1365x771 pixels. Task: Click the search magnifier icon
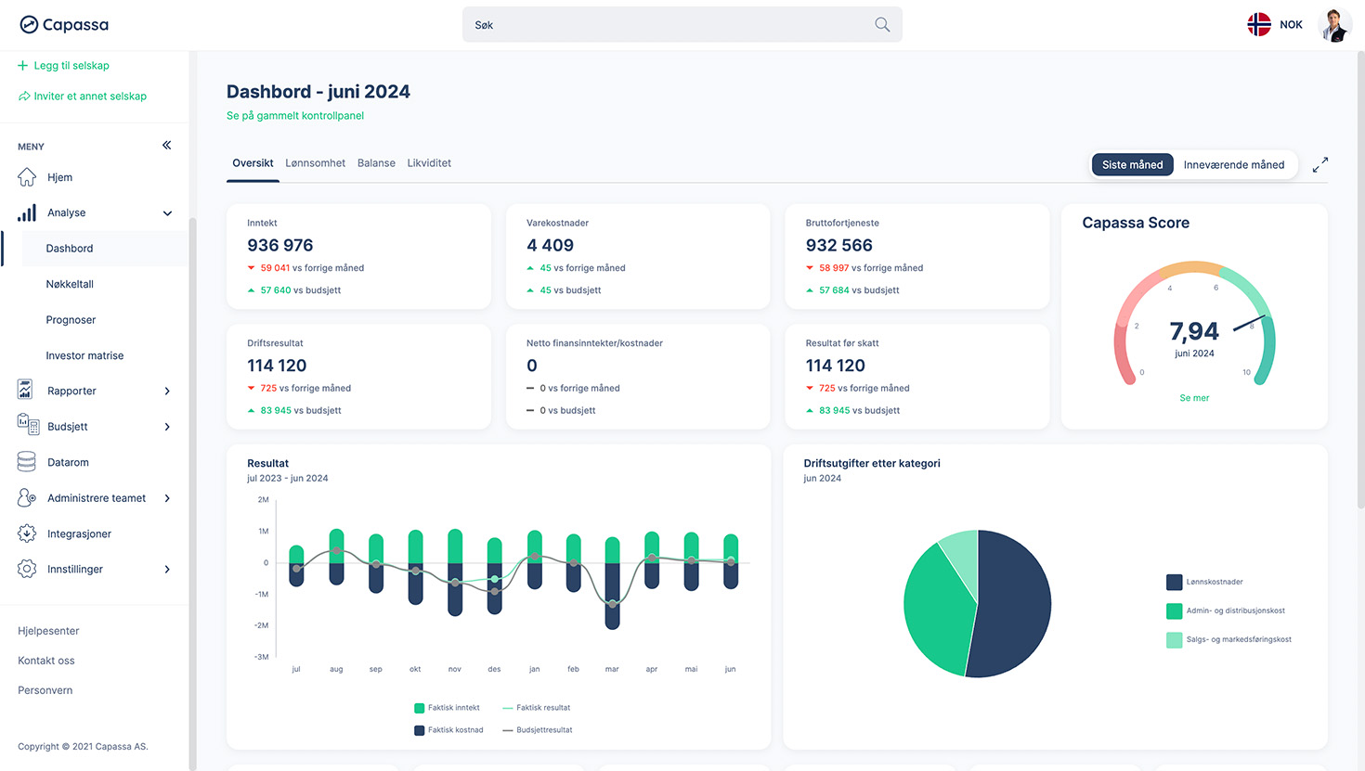[x=882, y=25]
